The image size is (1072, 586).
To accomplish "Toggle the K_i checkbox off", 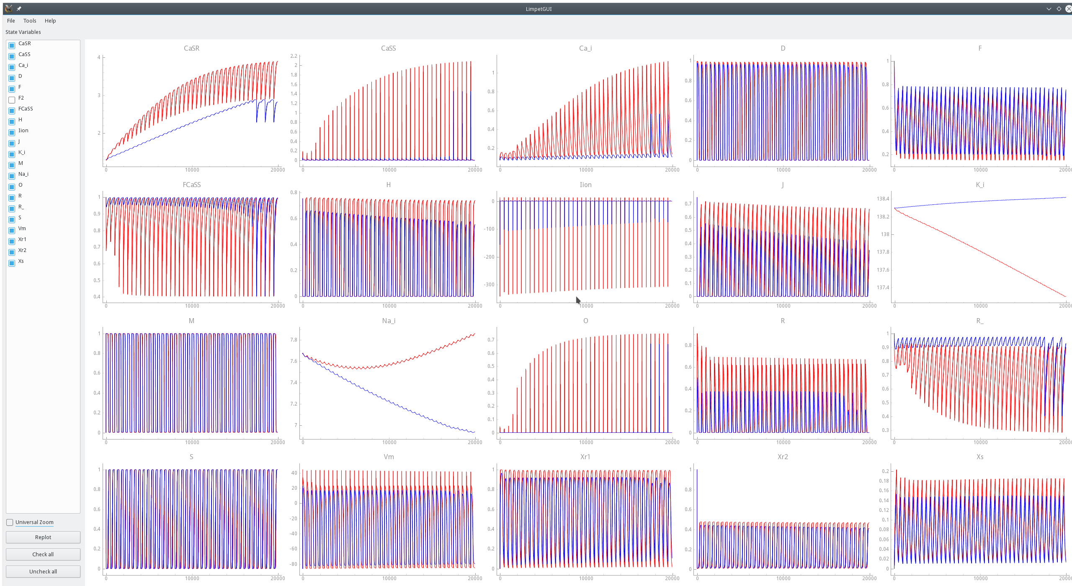I will tap(12, 154).
